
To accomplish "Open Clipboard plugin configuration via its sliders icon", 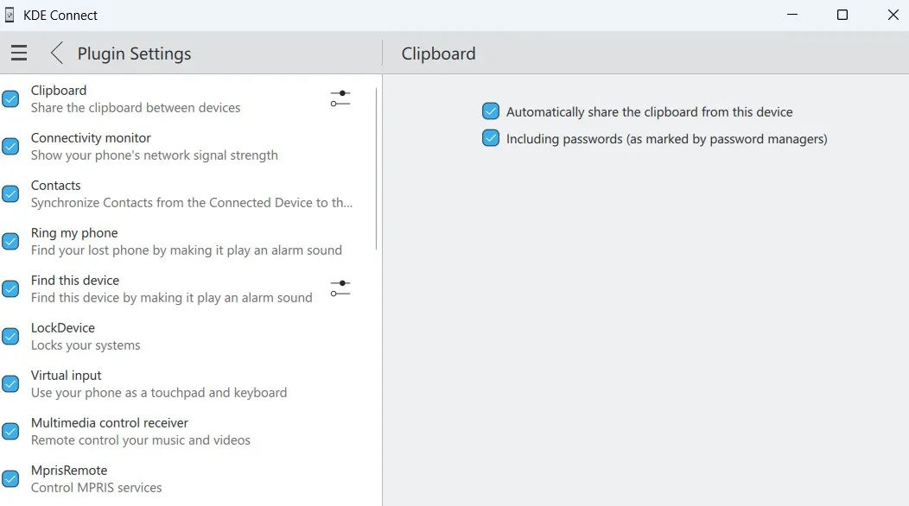I will pos(340,98).
